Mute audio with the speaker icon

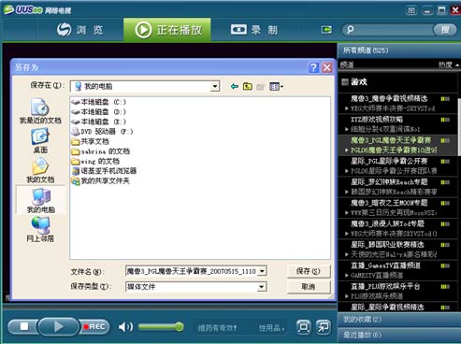click(x=125, y=326)
